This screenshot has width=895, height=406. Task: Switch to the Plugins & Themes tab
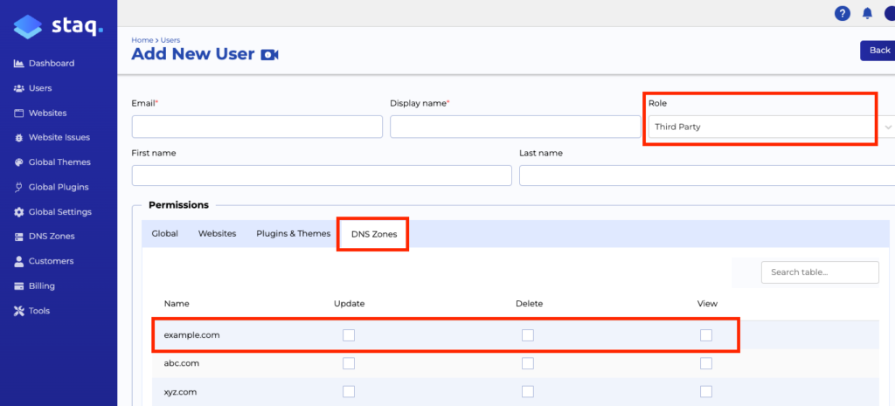tap(293, 234)
